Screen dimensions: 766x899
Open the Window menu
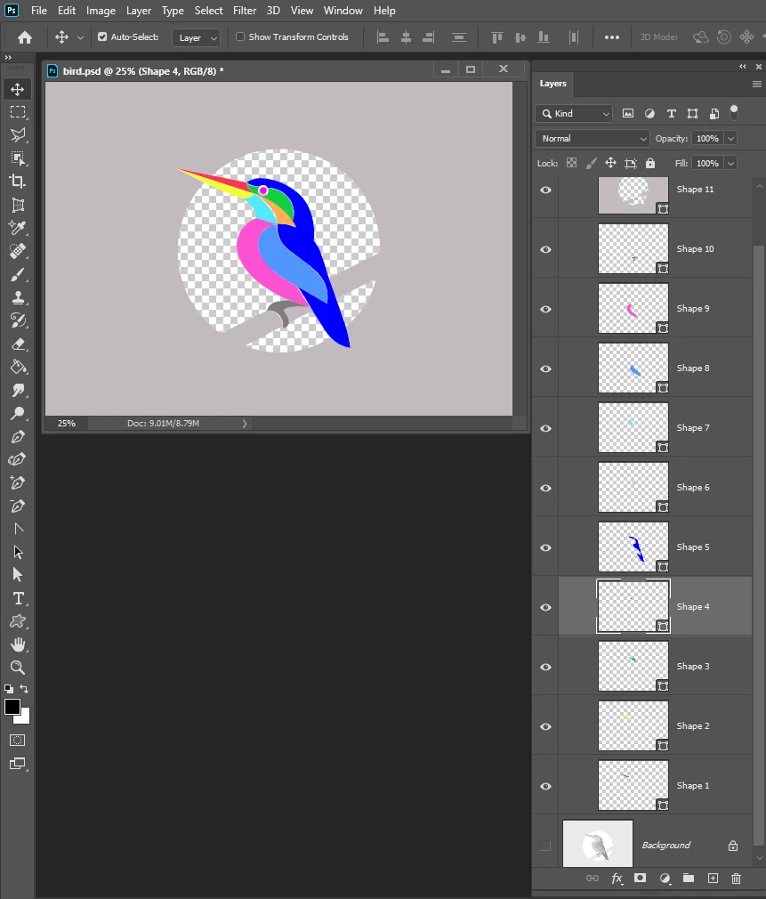click(x=343, y=11)
